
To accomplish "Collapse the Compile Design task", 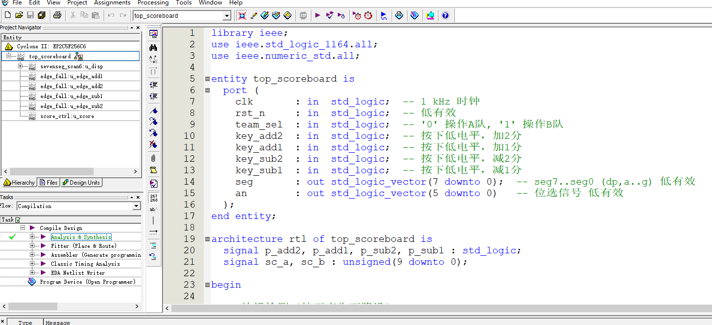I will 22,228.
